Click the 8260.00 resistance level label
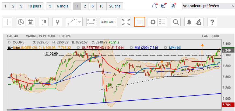235x111 pixels. [14, 48]
